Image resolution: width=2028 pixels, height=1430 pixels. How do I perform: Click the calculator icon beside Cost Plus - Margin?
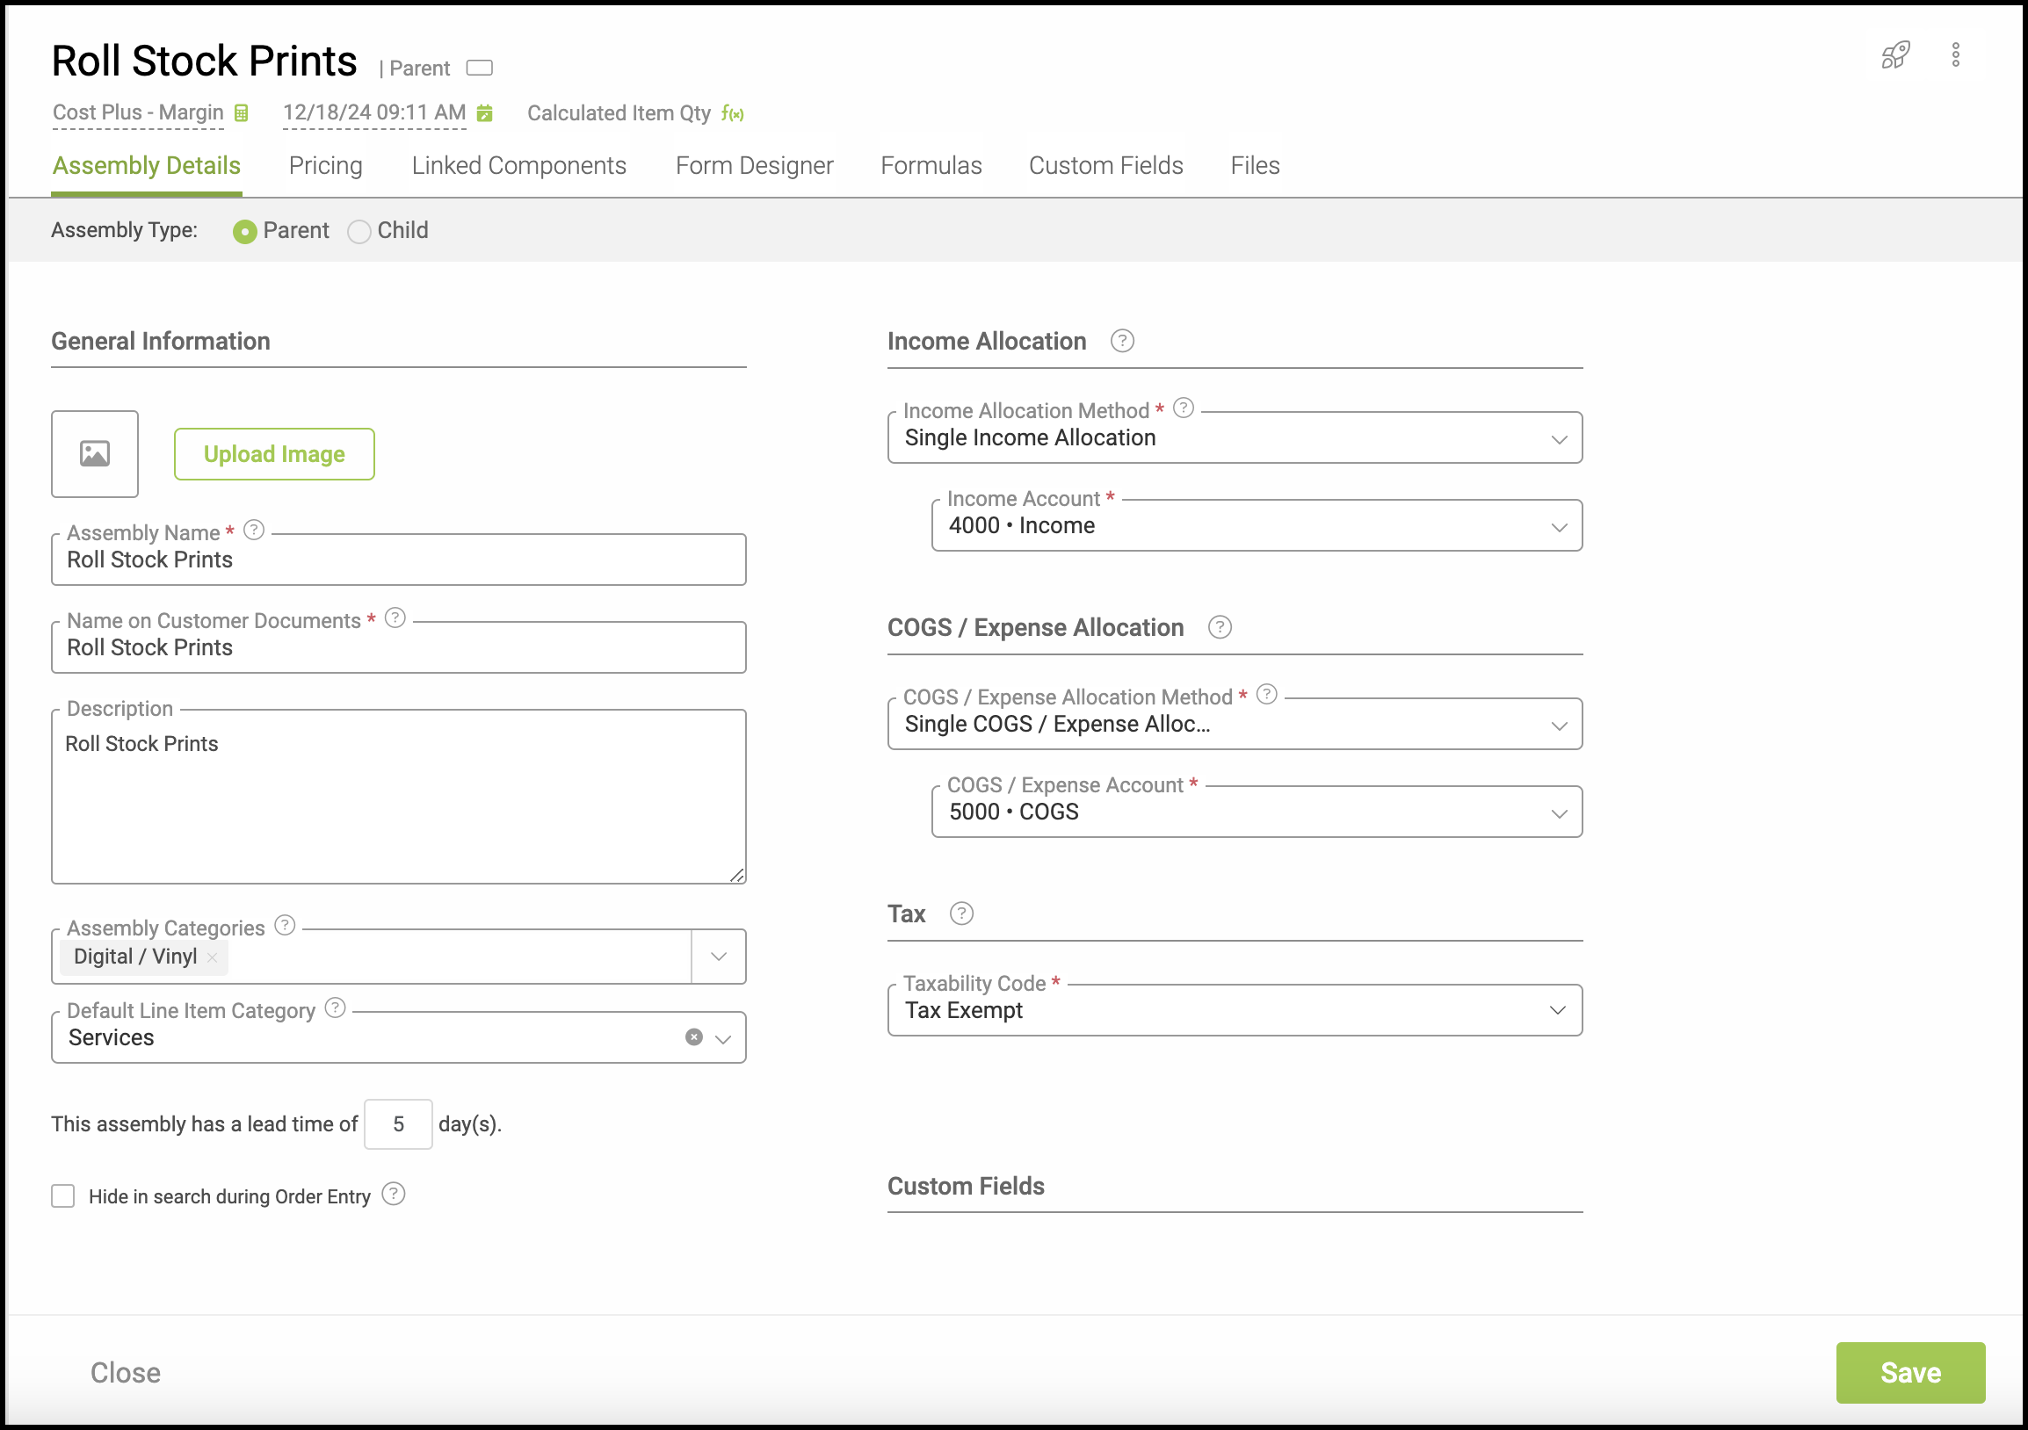click(x=241, y=113)
